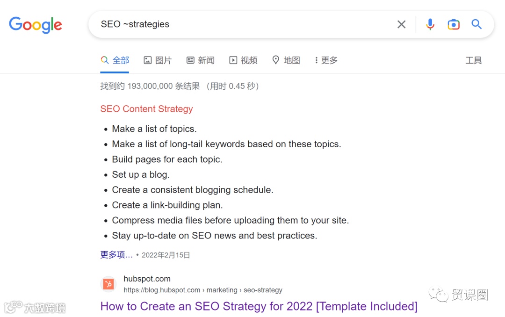Open Google Lens camera image search
The width and height of the screenshot is (505, 317).
[454, 24]
